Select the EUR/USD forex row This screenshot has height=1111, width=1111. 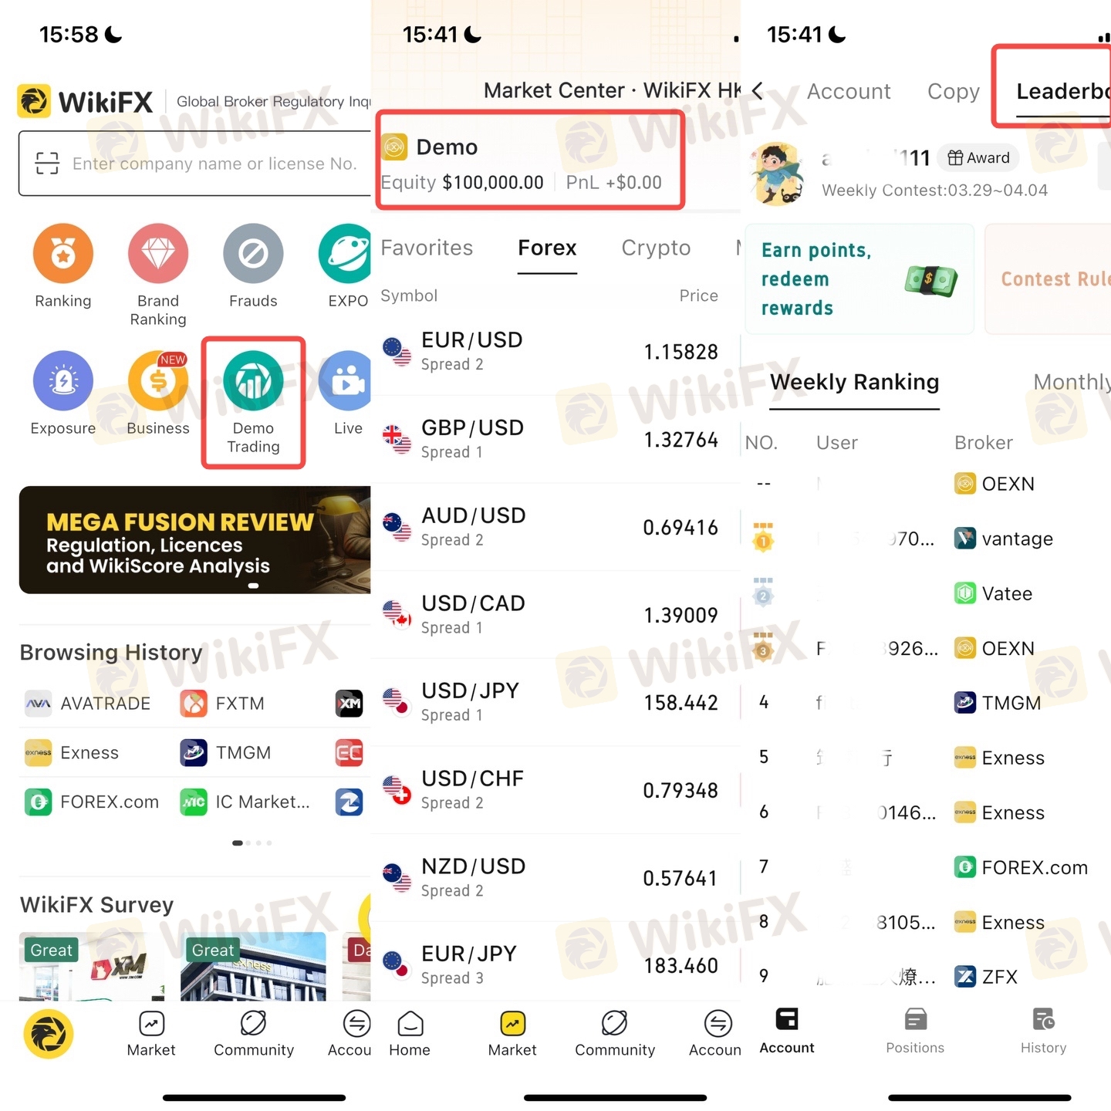point(555,352)
